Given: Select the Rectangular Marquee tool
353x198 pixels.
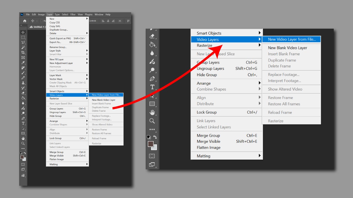Looking at the screenshot, I should coord(23,37).
